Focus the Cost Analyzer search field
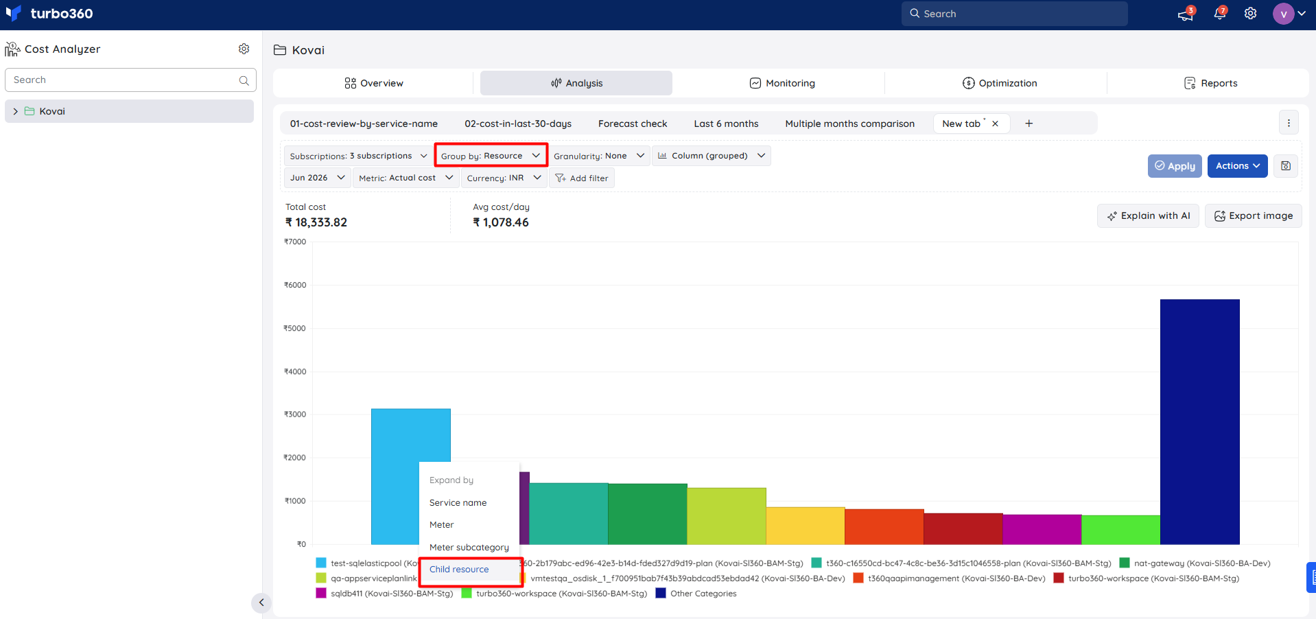Viewport: 1316px width, 619px height. pyautogui.click(x=130, y=80)
